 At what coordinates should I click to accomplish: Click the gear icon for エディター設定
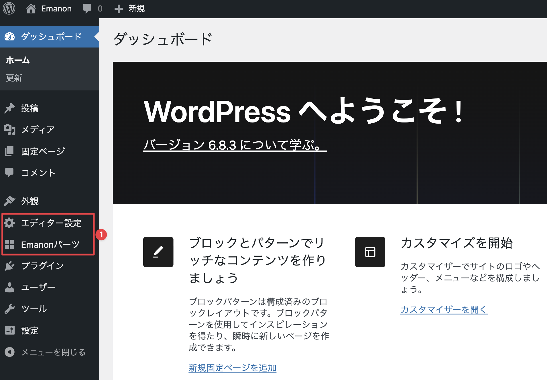(9, 223)
